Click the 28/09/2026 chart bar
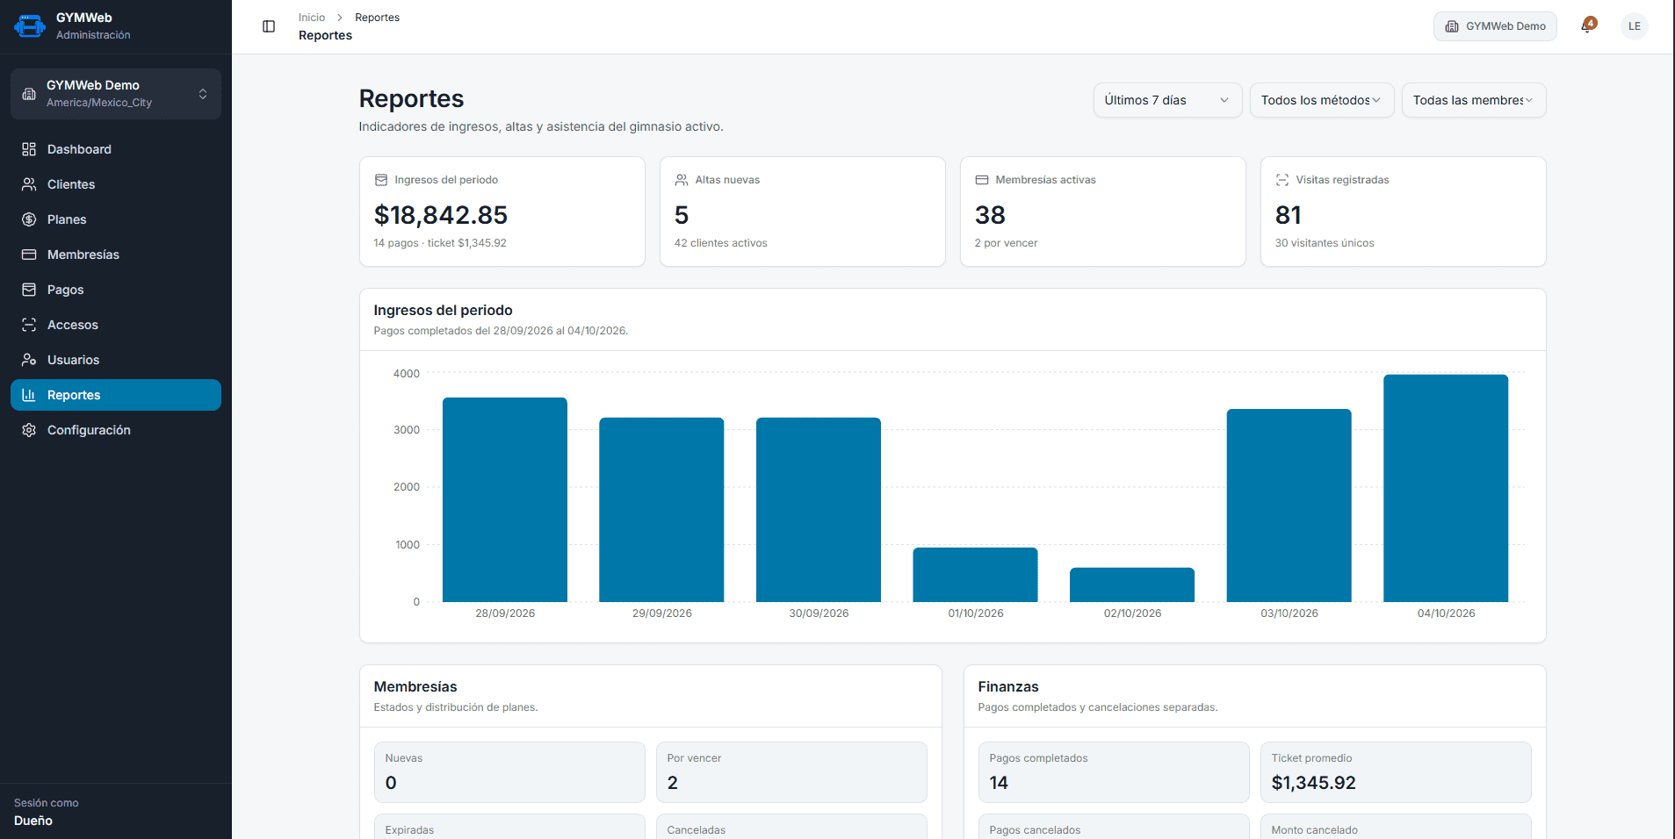Viewport: 1675px width, 839px height. tap(505, 499)
